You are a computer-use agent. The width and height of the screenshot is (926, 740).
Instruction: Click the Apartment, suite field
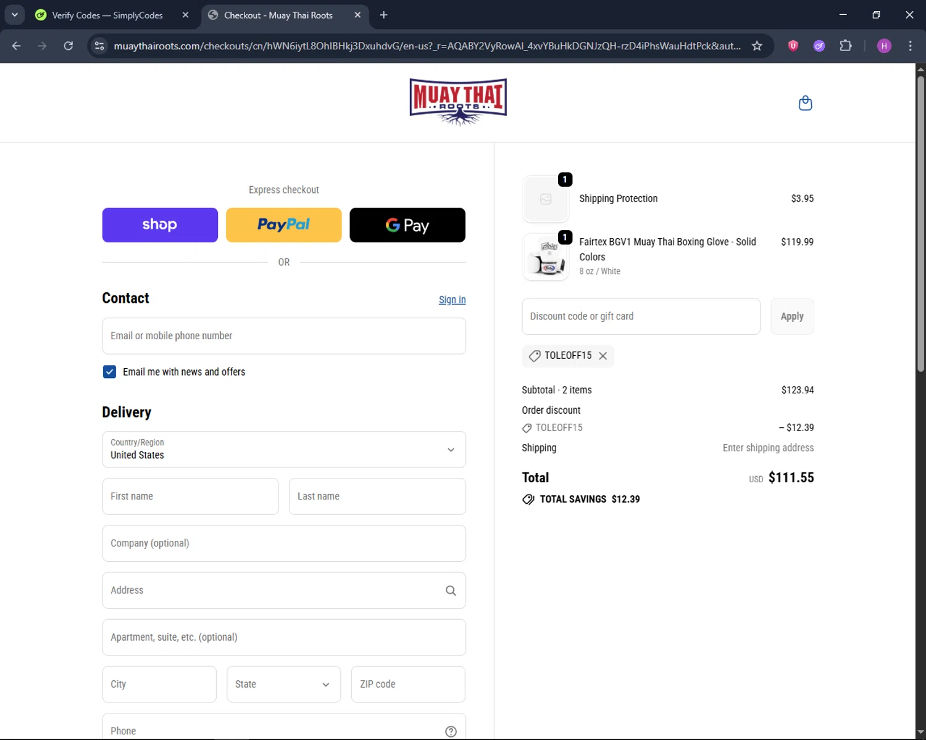tap(284, 638)
